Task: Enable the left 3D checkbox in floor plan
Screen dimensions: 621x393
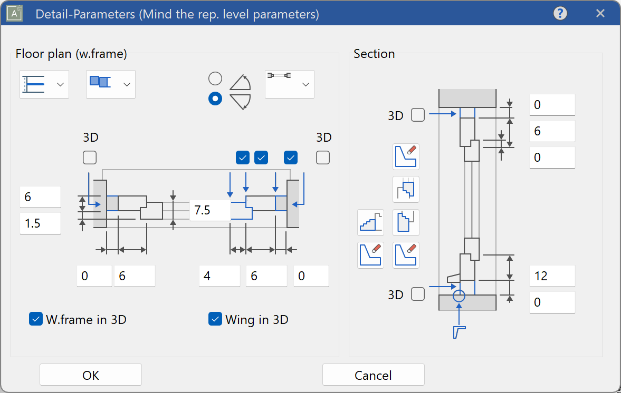Action: (x=90, y=158)
